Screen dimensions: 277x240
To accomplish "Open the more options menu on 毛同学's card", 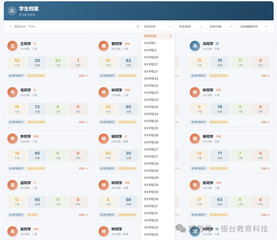I will (x=84, y=92).
